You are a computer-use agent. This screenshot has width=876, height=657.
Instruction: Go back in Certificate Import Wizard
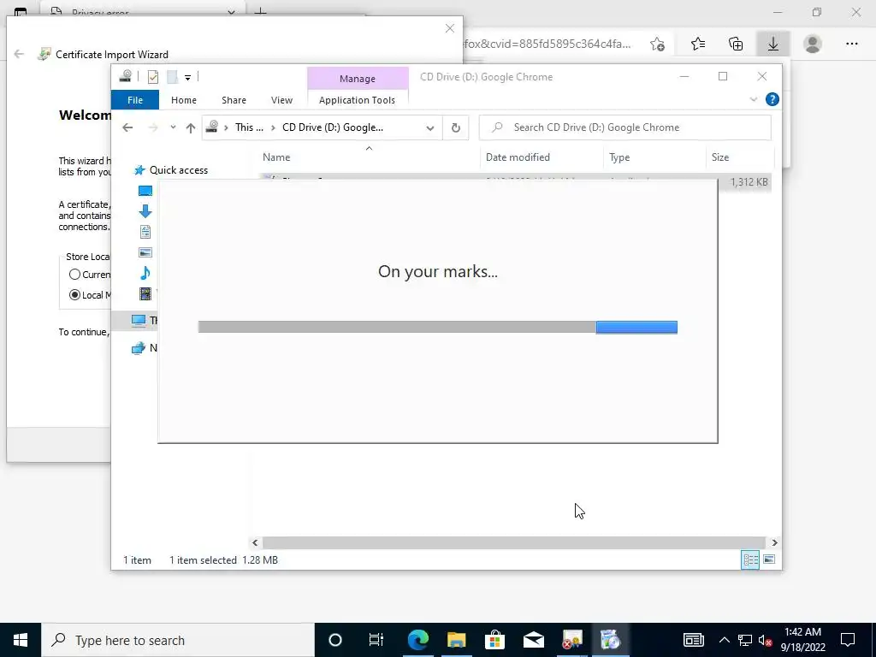(19, 54)
